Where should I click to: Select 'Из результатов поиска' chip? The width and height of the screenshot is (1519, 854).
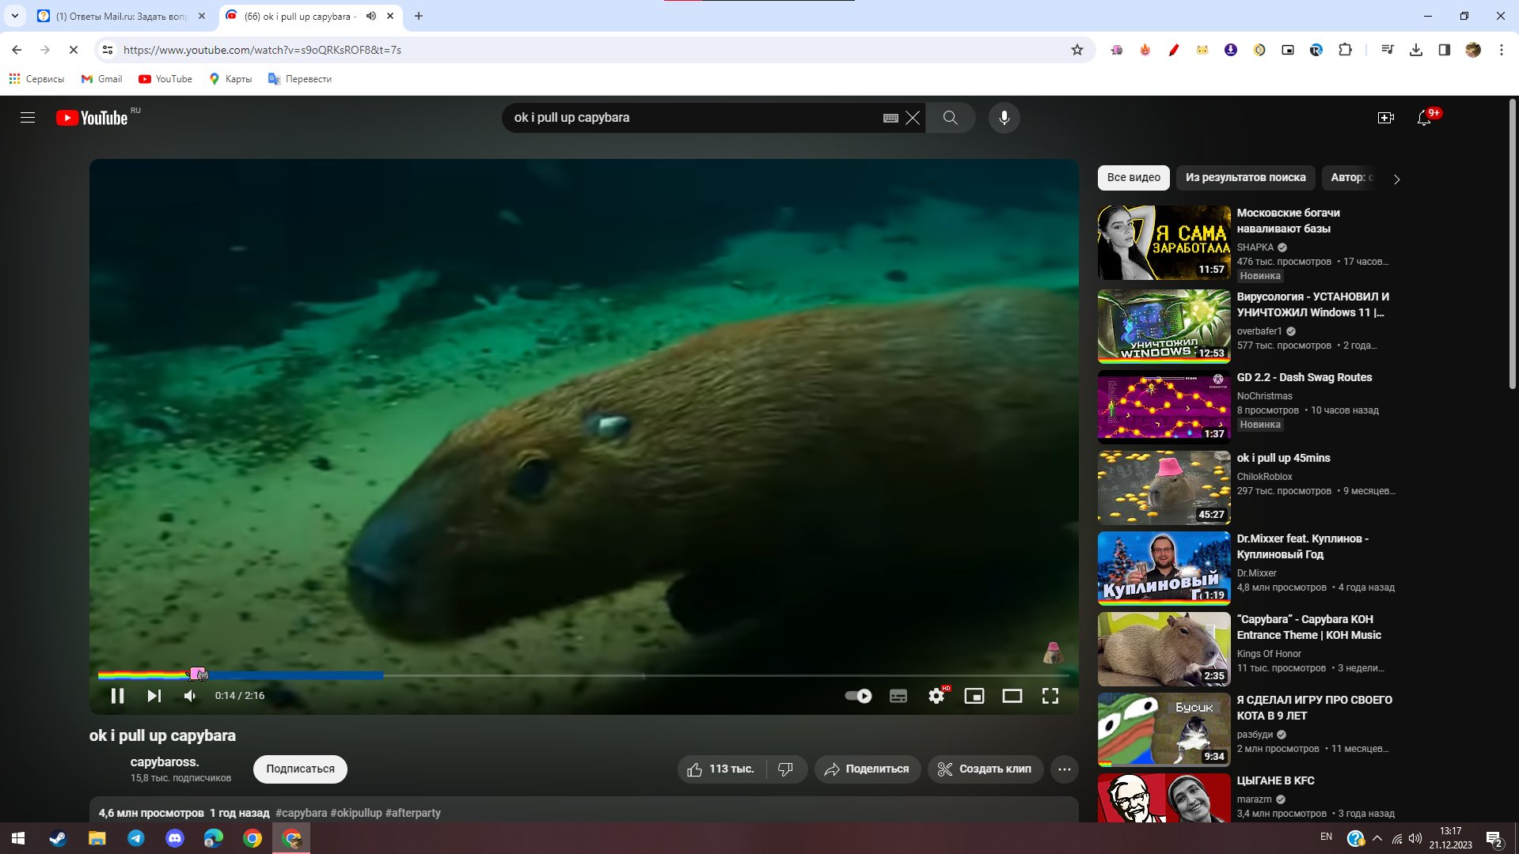click(x=1246, y=178)
